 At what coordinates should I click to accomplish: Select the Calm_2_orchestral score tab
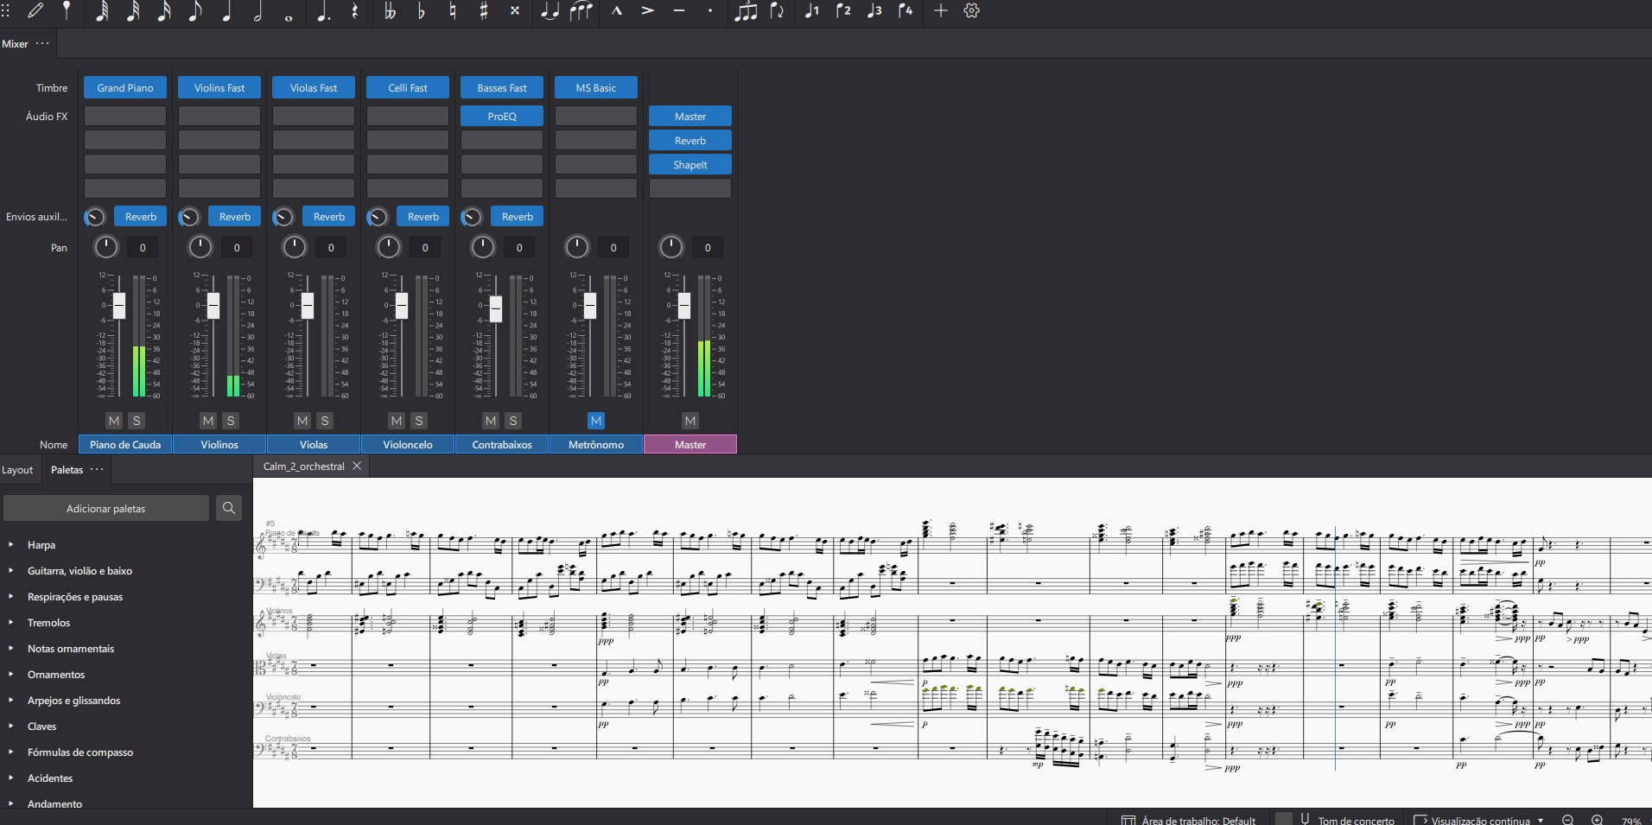303,466
